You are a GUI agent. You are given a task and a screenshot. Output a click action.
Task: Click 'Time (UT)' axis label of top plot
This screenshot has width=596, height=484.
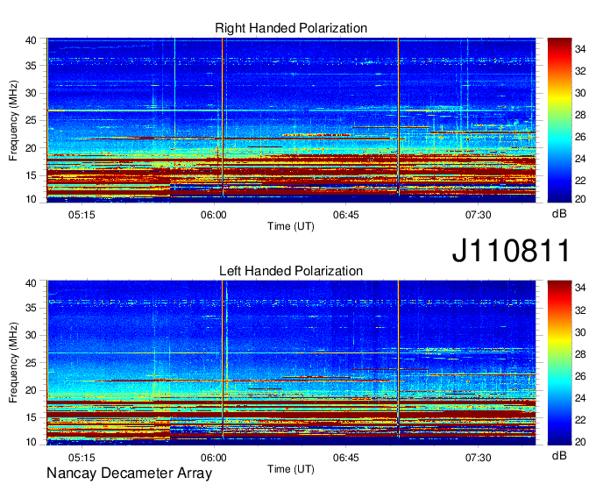(291, 226)
